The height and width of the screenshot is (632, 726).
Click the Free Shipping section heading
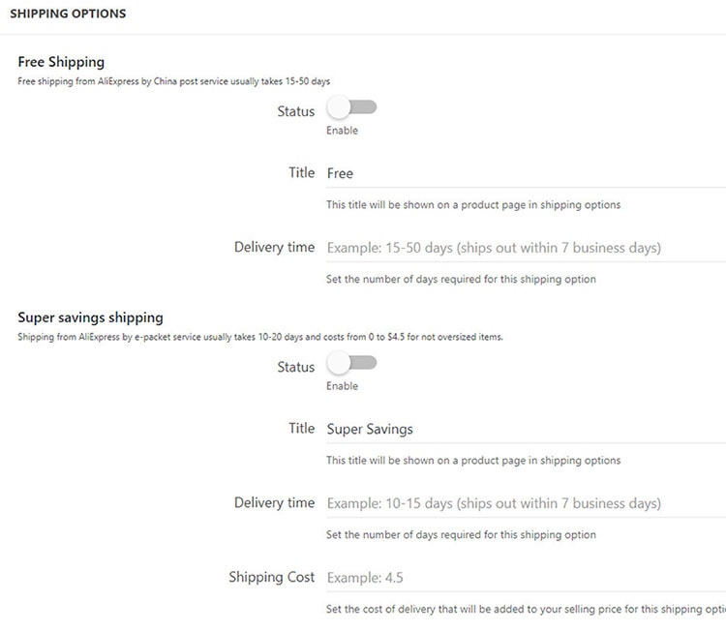tap(61, 62)
